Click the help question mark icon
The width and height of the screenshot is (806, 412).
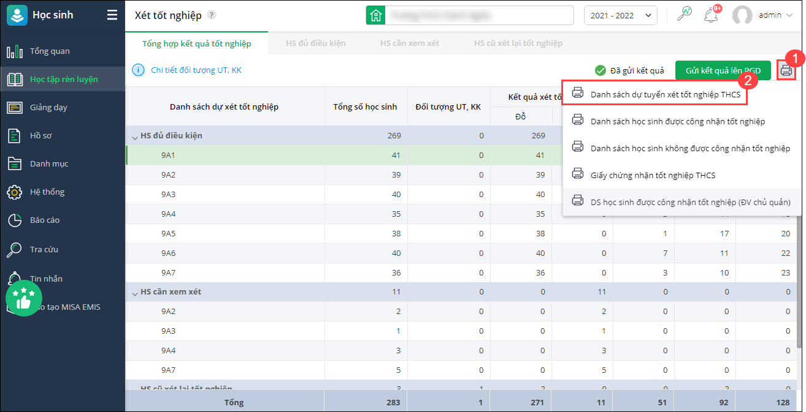[212, 15]
